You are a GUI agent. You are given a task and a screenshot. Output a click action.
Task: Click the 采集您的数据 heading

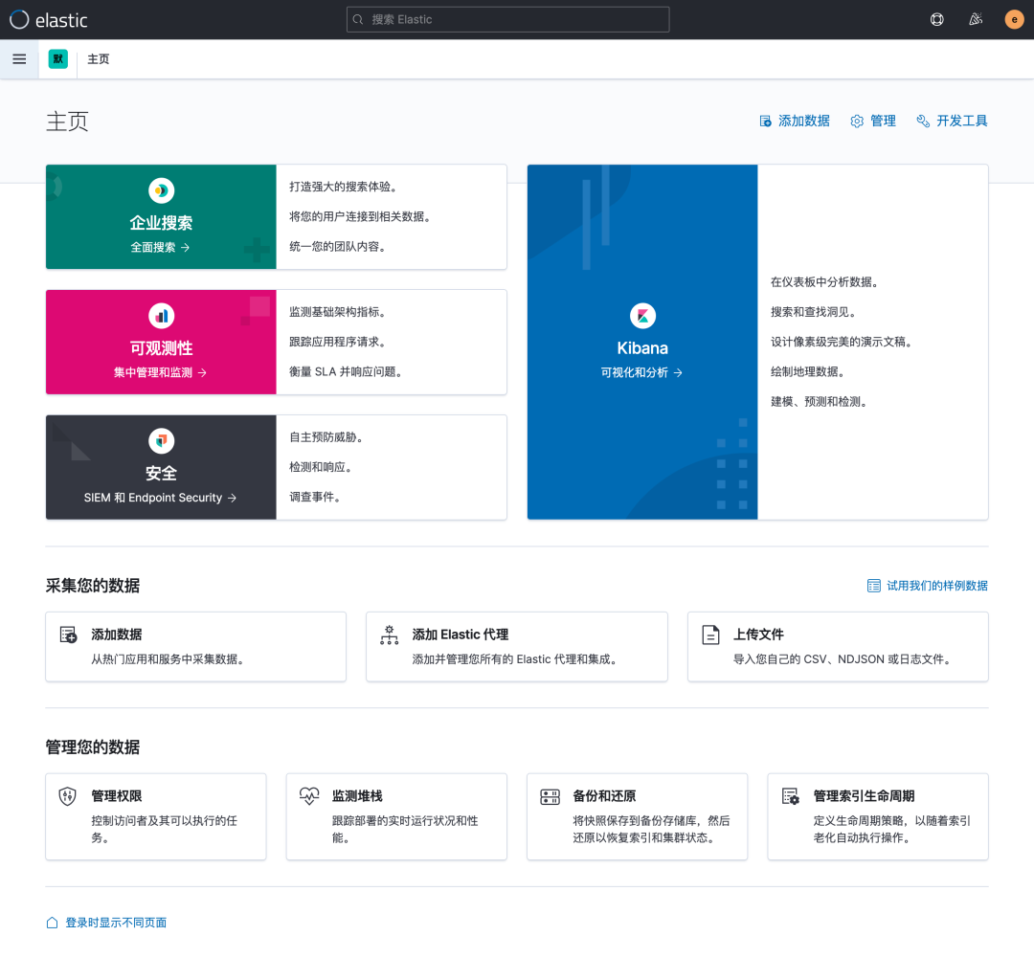pos(92,586)
